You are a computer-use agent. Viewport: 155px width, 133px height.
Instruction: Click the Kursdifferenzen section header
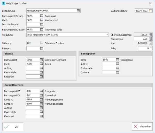(78, 85)
